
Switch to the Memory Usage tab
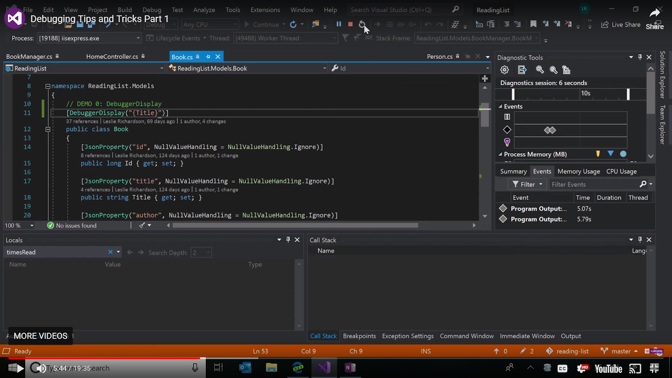pos(579,171)
